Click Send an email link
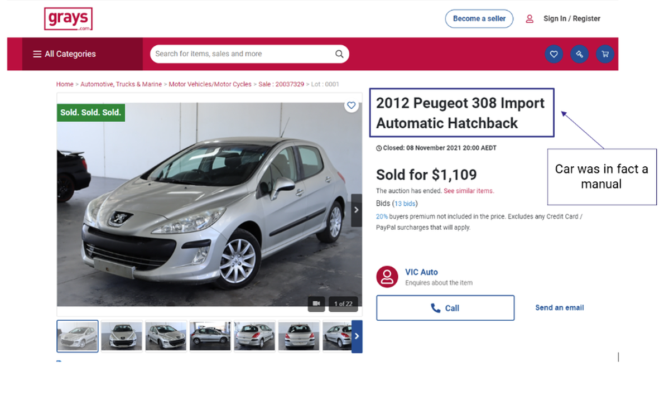The width and height of the screenshot is (664, 410). coord(560,308)
